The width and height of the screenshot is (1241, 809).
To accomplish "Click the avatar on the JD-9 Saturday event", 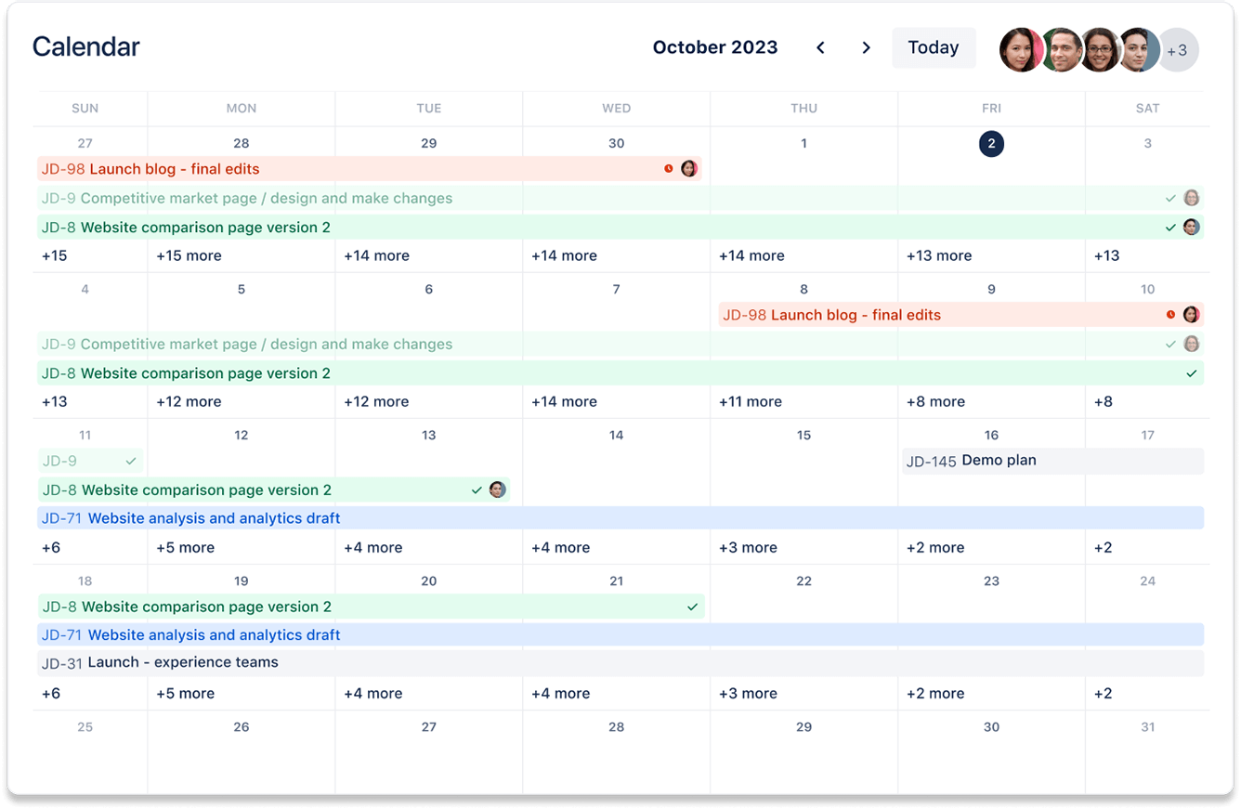I will click(1192, 198).
